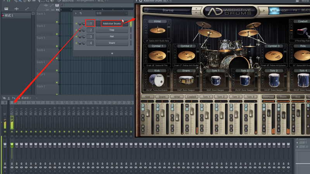The height and width of the screenshot is (174, 310).
Task: Click play arrow beside Addictive Drums logo
Action: 264,11
